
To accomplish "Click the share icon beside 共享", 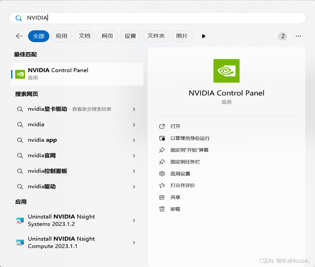I will pyautogui.click(x=162, y=197).
